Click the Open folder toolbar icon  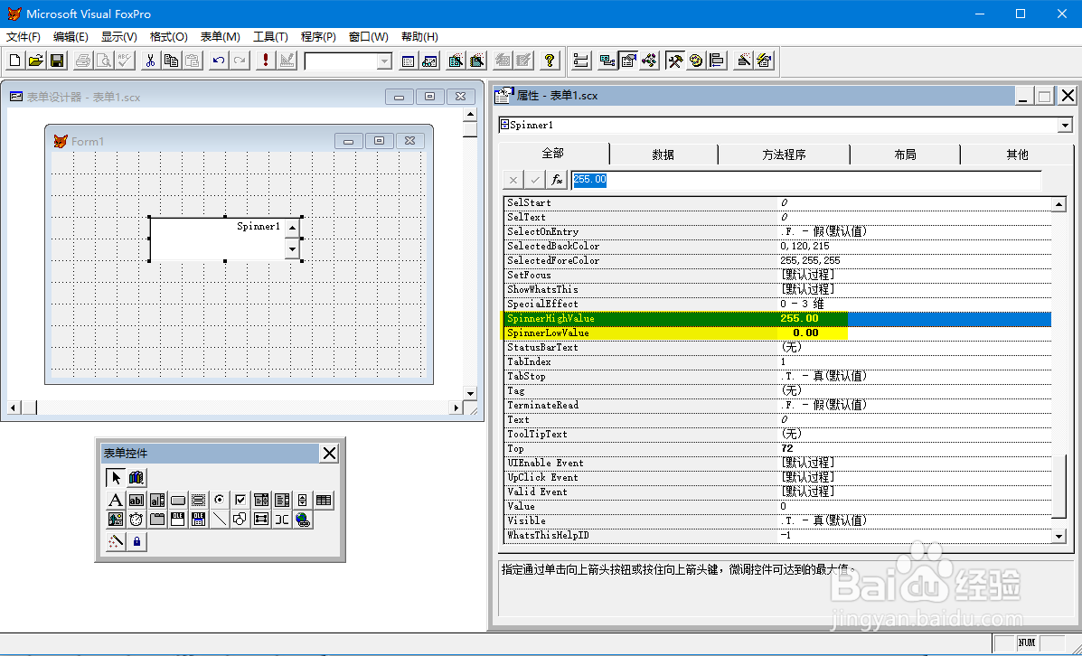click(x=36, y=61)
